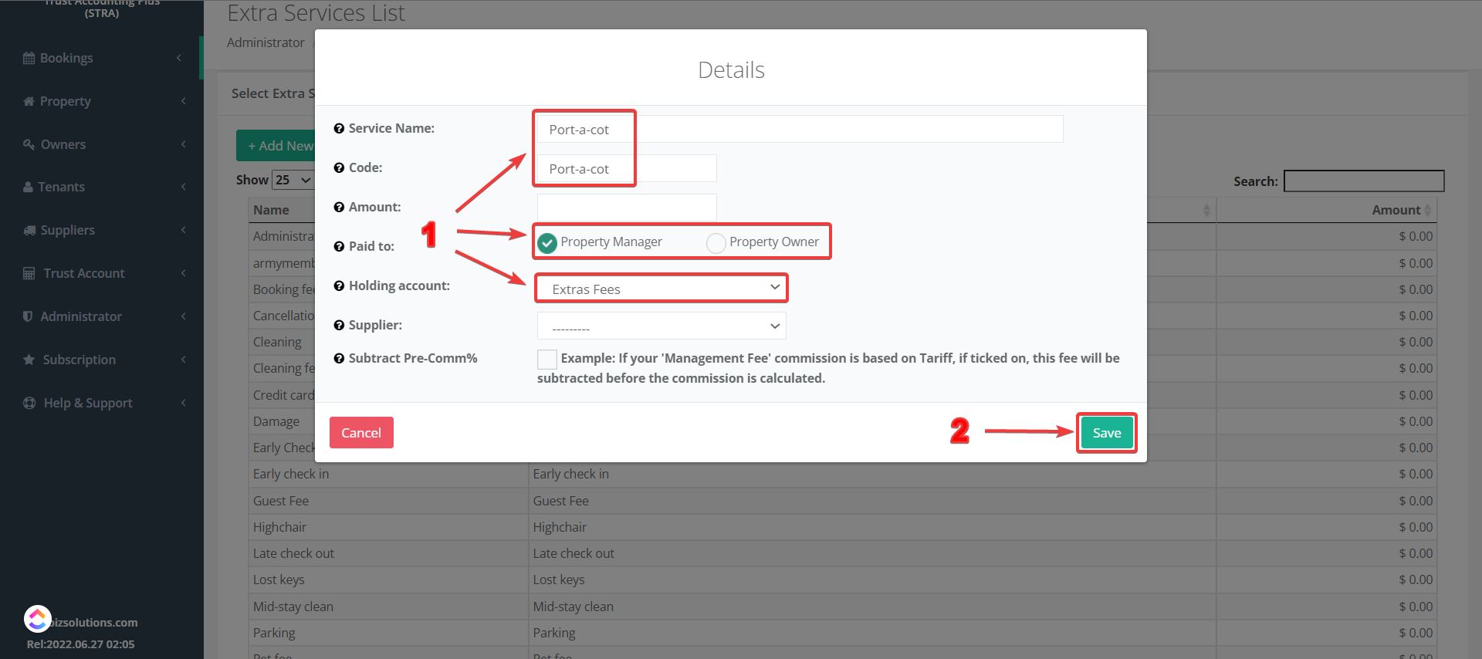Viewport: 1482px width, 659px height.
Task: Click the Administrator shield icon in sidebar
Action: click(x=28, y=316)
